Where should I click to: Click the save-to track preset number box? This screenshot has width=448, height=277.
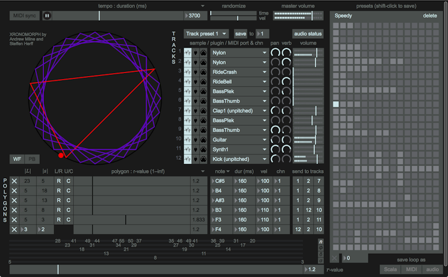point(262,34)
